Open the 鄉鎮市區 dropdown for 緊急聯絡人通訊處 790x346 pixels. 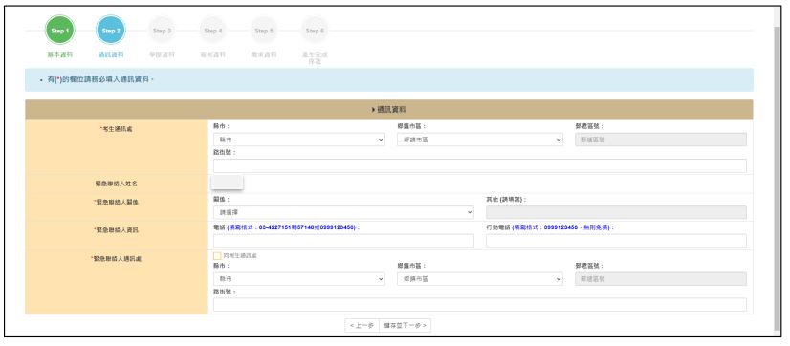click(480, 279)
